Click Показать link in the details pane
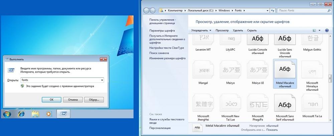The height and width of the screenshot is (136, 334). click(272, 130)
